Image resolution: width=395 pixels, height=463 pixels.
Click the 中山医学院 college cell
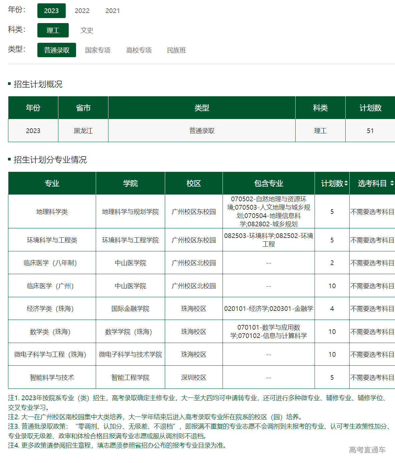click(130, 262)
